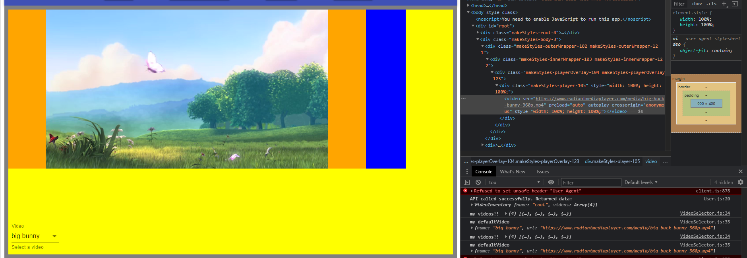Open console settings gear
This screenshot has width=747, height=258.
(x=741, y=182)
